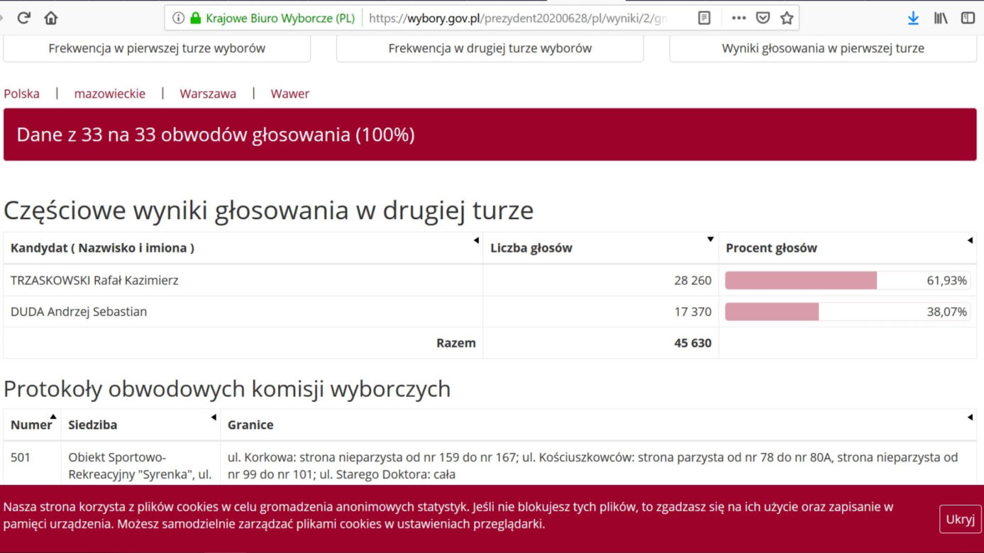Click the URL address field
The height and width of the screenshot is (553, 984).
click(x=518, y=18)
